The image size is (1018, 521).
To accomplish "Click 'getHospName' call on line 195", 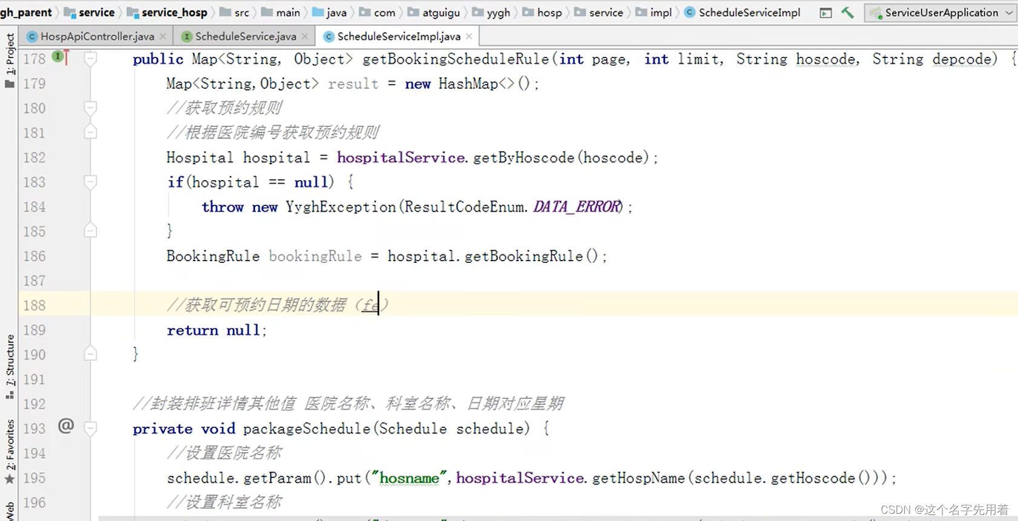I will point(639,478).
